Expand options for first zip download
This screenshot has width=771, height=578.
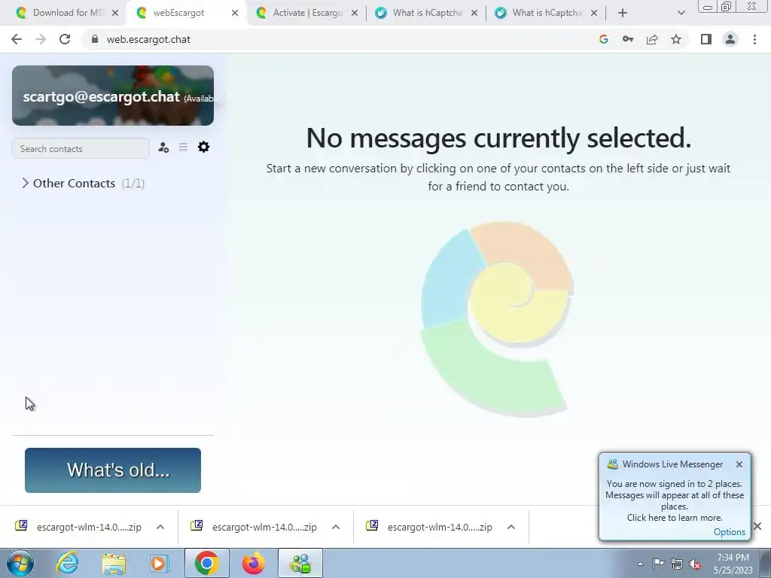(x=160, y=527)
